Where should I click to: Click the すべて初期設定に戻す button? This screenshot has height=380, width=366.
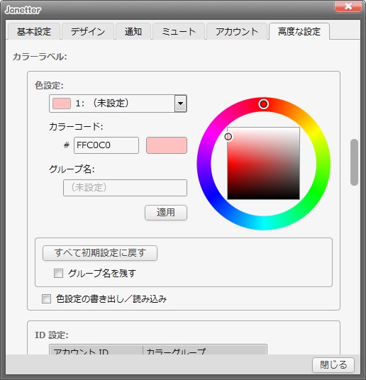pyautogui.click(x=100, y=253)
